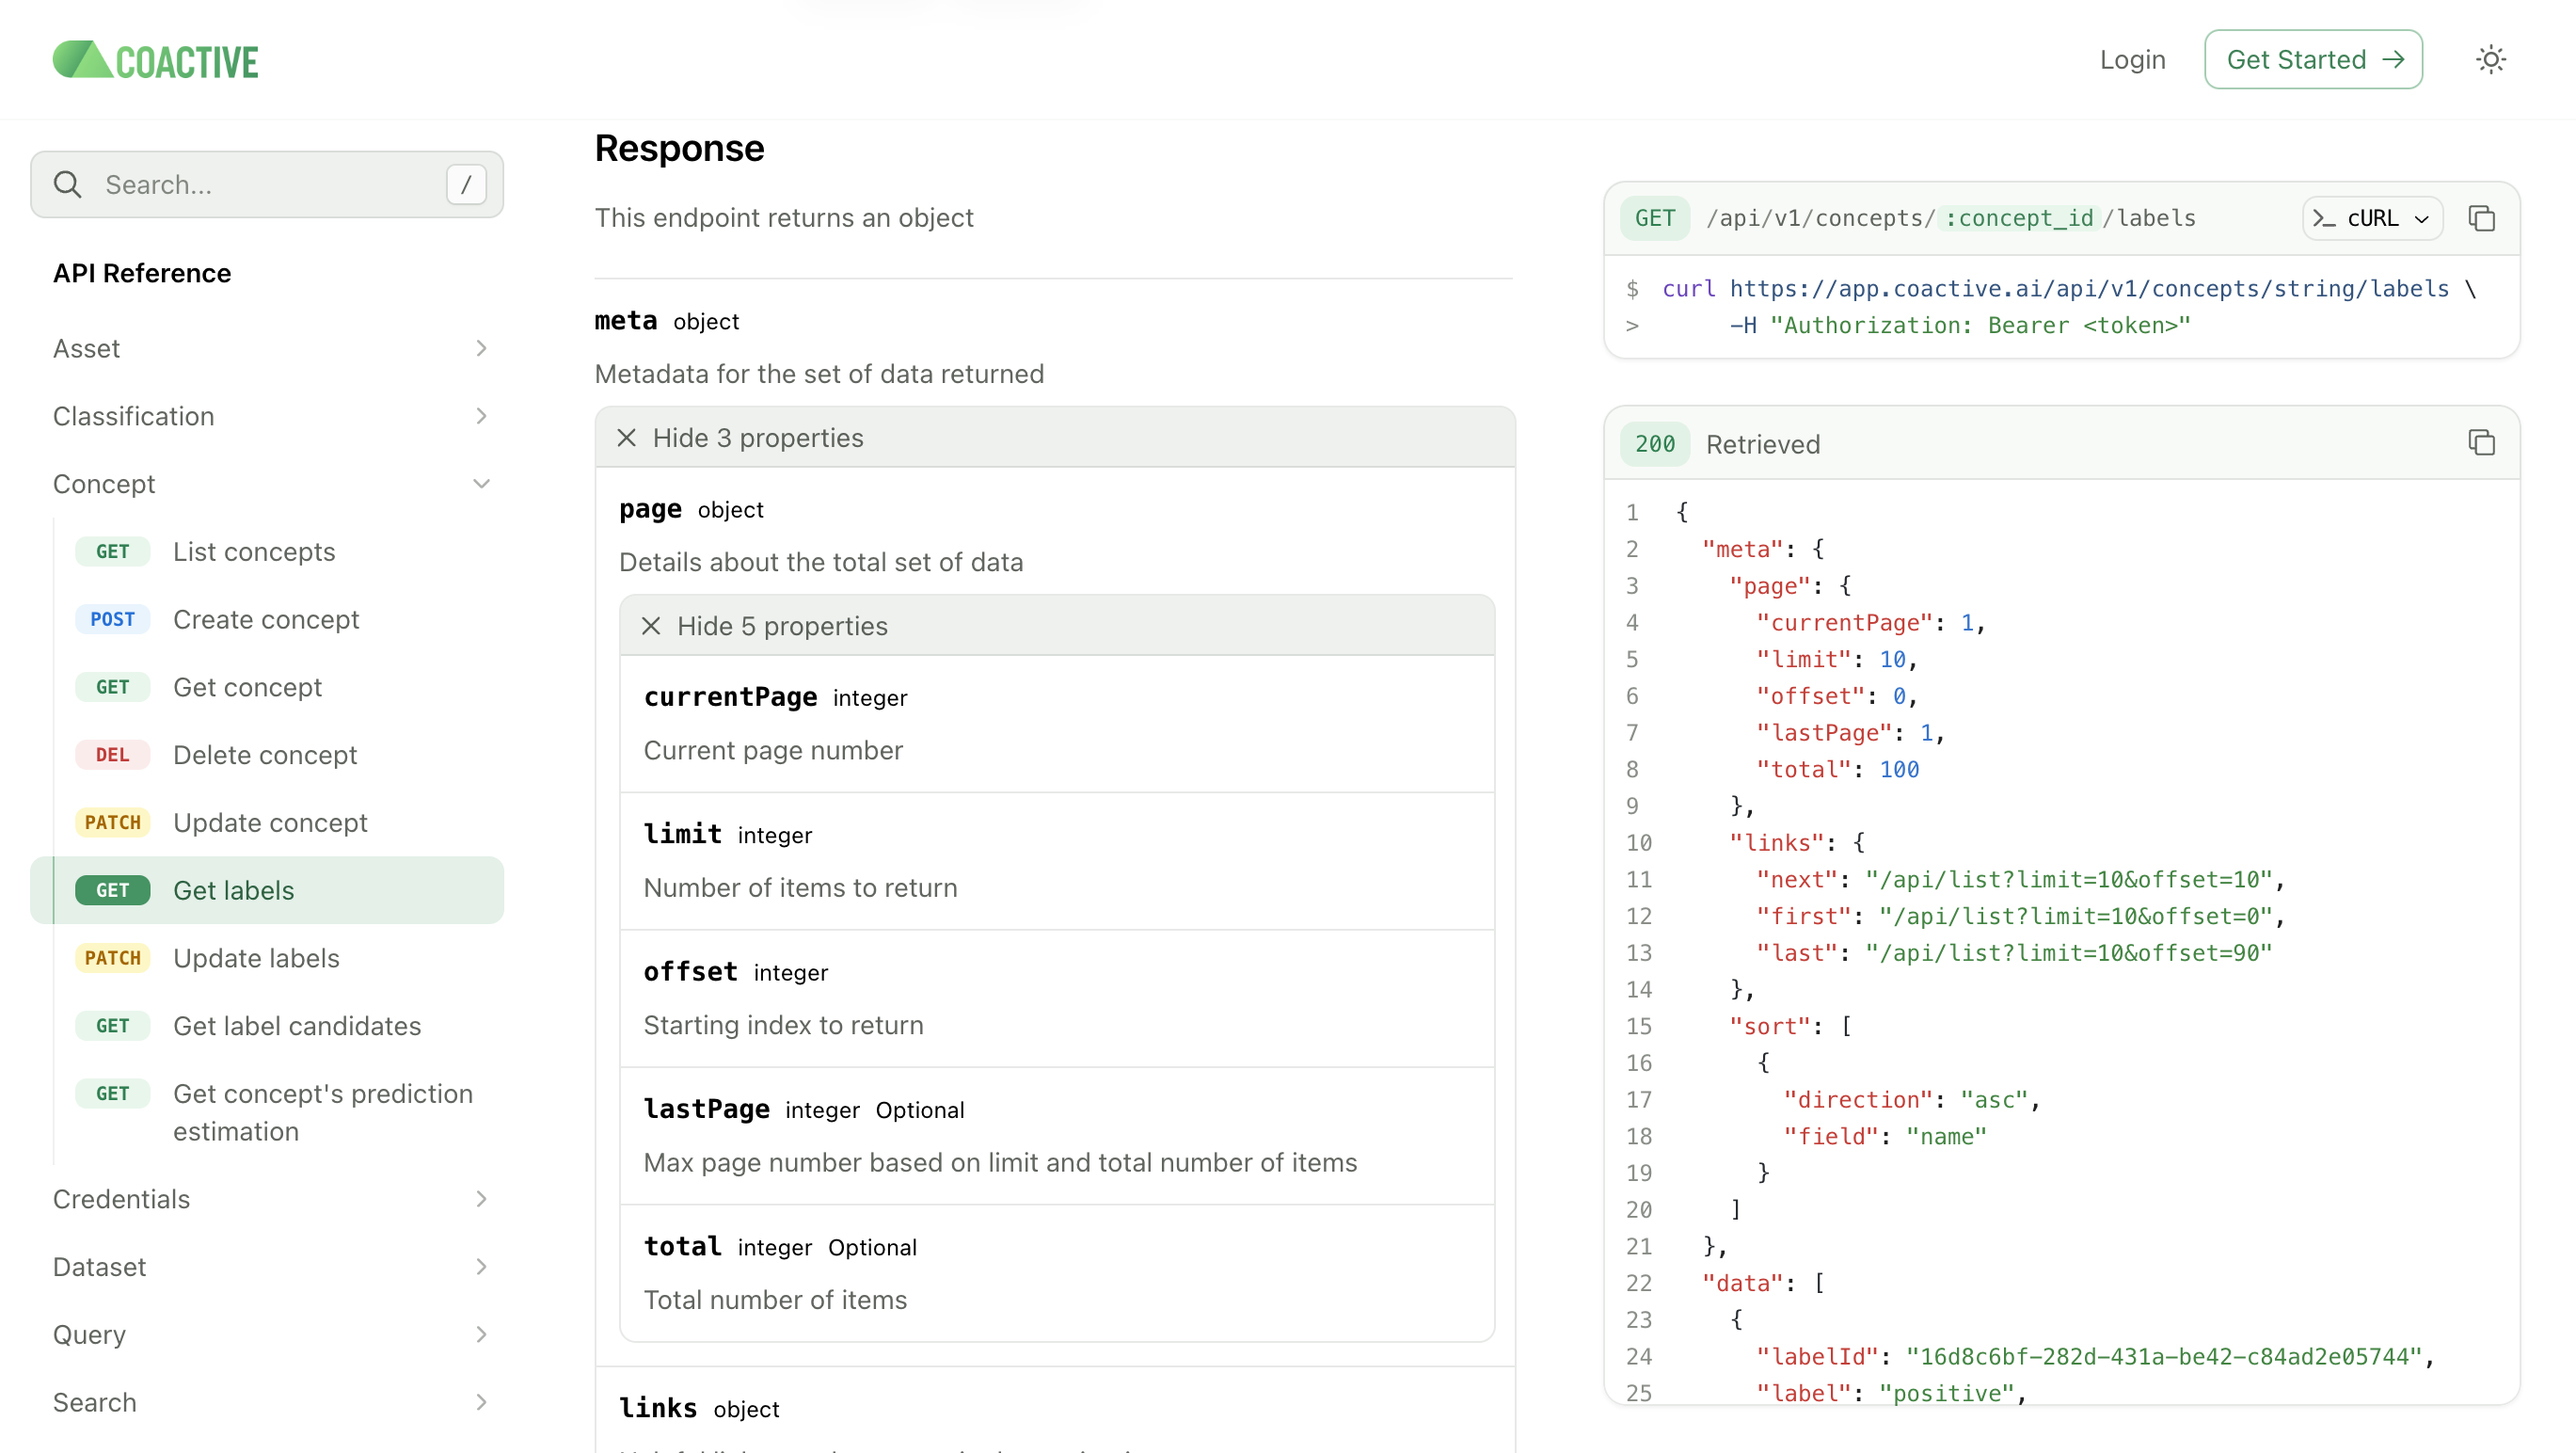This screenshot has height=1453, width=2576.
Task: Open the Delete concept endpoint
Action: pos(264,755)
